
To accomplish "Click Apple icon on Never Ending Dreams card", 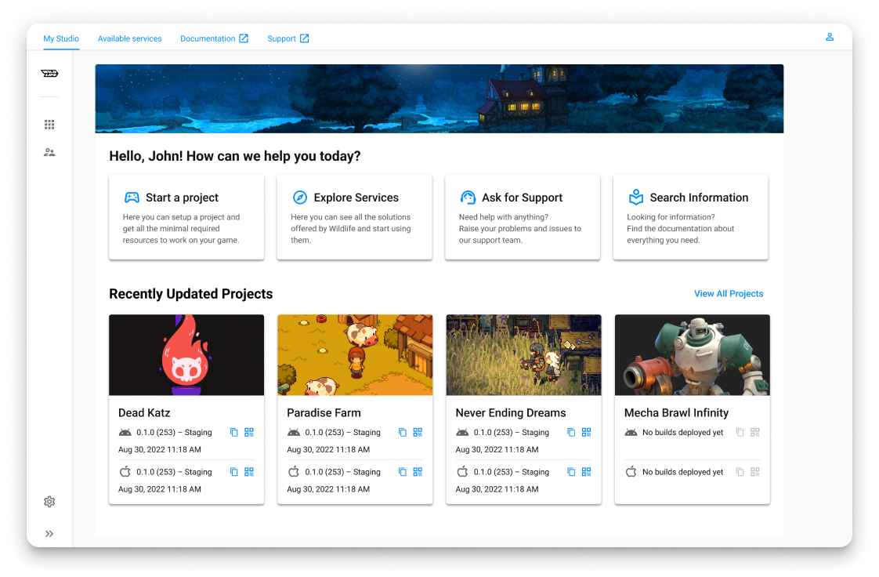I will [462, 472].
